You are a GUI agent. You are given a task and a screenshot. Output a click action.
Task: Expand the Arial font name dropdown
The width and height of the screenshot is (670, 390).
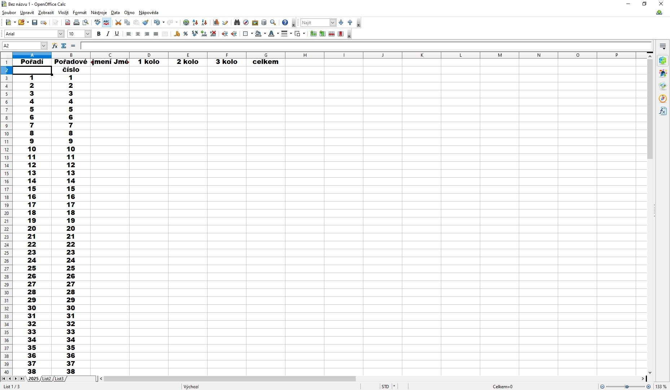61,34
